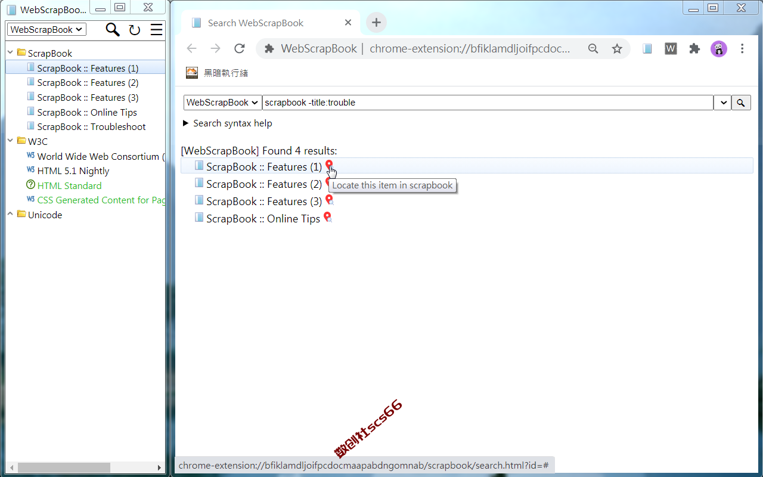Locate Features (1) result in scrapbook
The image size is (763, 477).
pyautogui.click(x=329, y=166)
